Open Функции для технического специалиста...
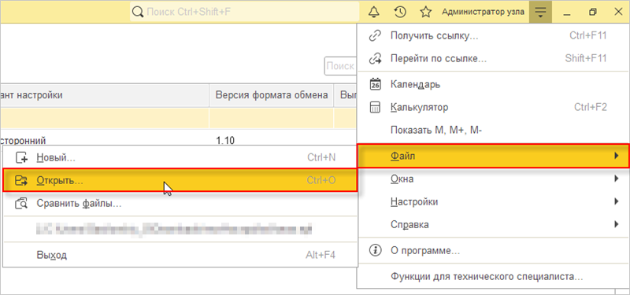630x295 pixels. point(487,277)
